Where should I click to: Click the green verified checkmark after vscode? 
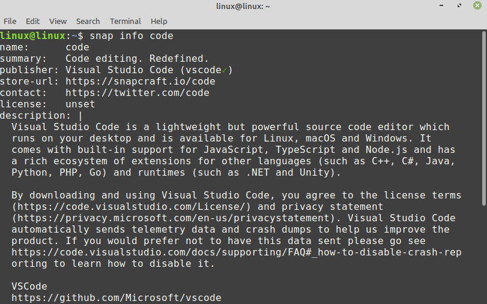point(224,70)
